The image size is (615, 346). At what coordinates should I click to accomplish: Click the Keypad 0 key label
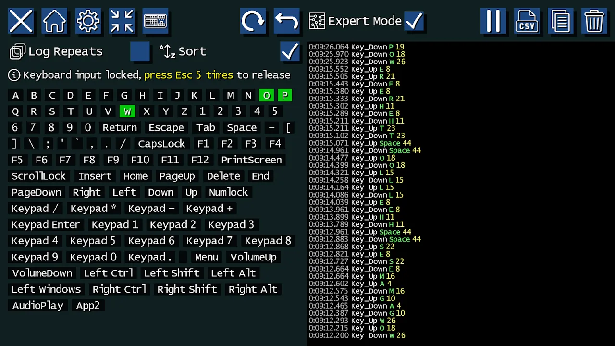pos(93,257)
